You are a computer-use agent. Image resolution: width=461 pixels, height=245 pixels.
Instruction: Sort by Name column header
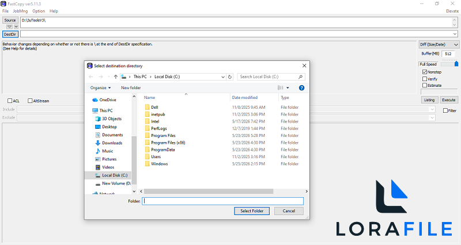click(149, 97)
